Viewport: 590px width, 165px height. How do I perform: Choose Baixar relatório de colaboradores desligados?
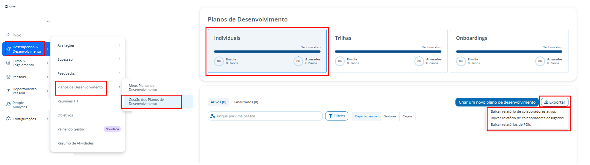pos(527,118)
